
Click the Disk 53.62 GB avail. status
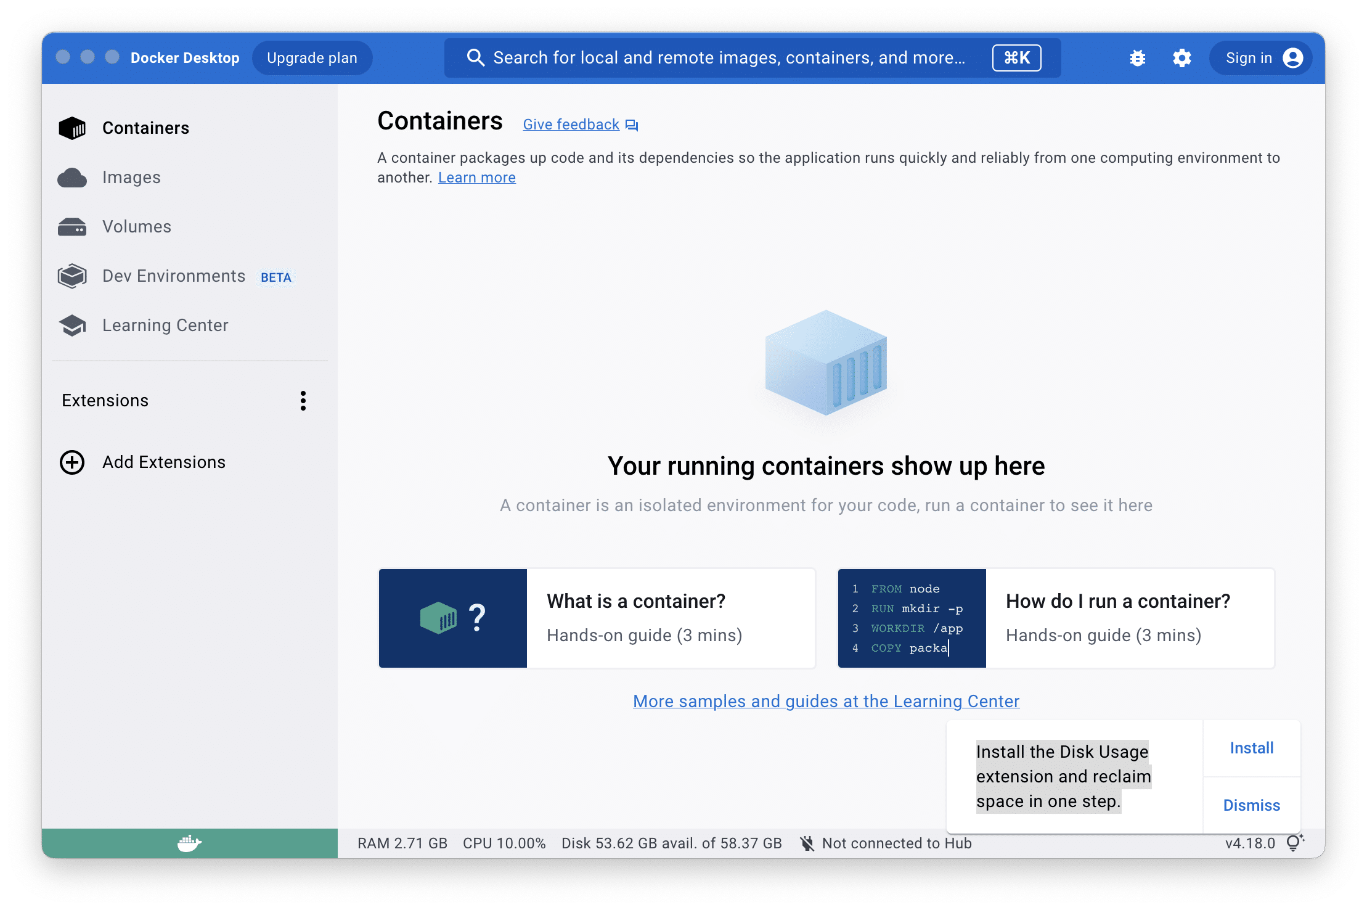[x=672, y=843]
